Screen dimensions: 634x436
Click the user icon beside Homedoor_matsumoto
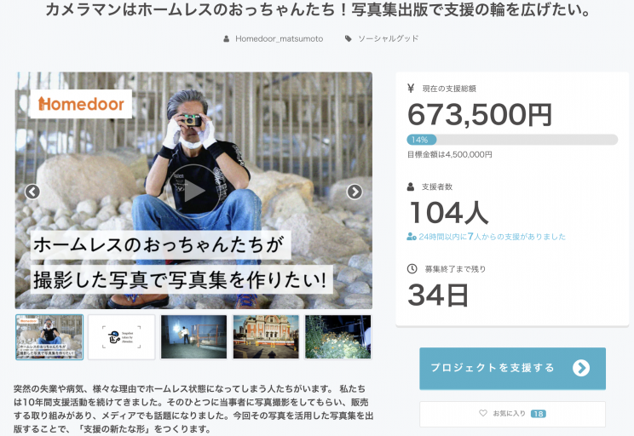tap(227, 39)
